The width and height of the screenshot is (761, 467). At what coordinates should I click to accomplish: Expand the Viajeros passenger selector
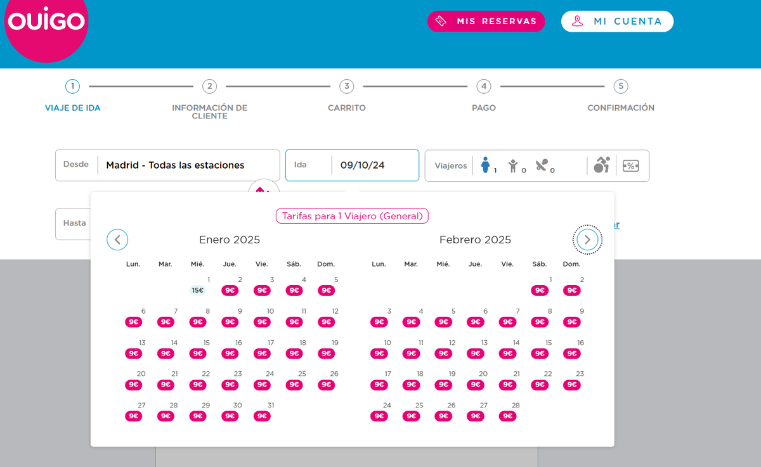(451, 165)
